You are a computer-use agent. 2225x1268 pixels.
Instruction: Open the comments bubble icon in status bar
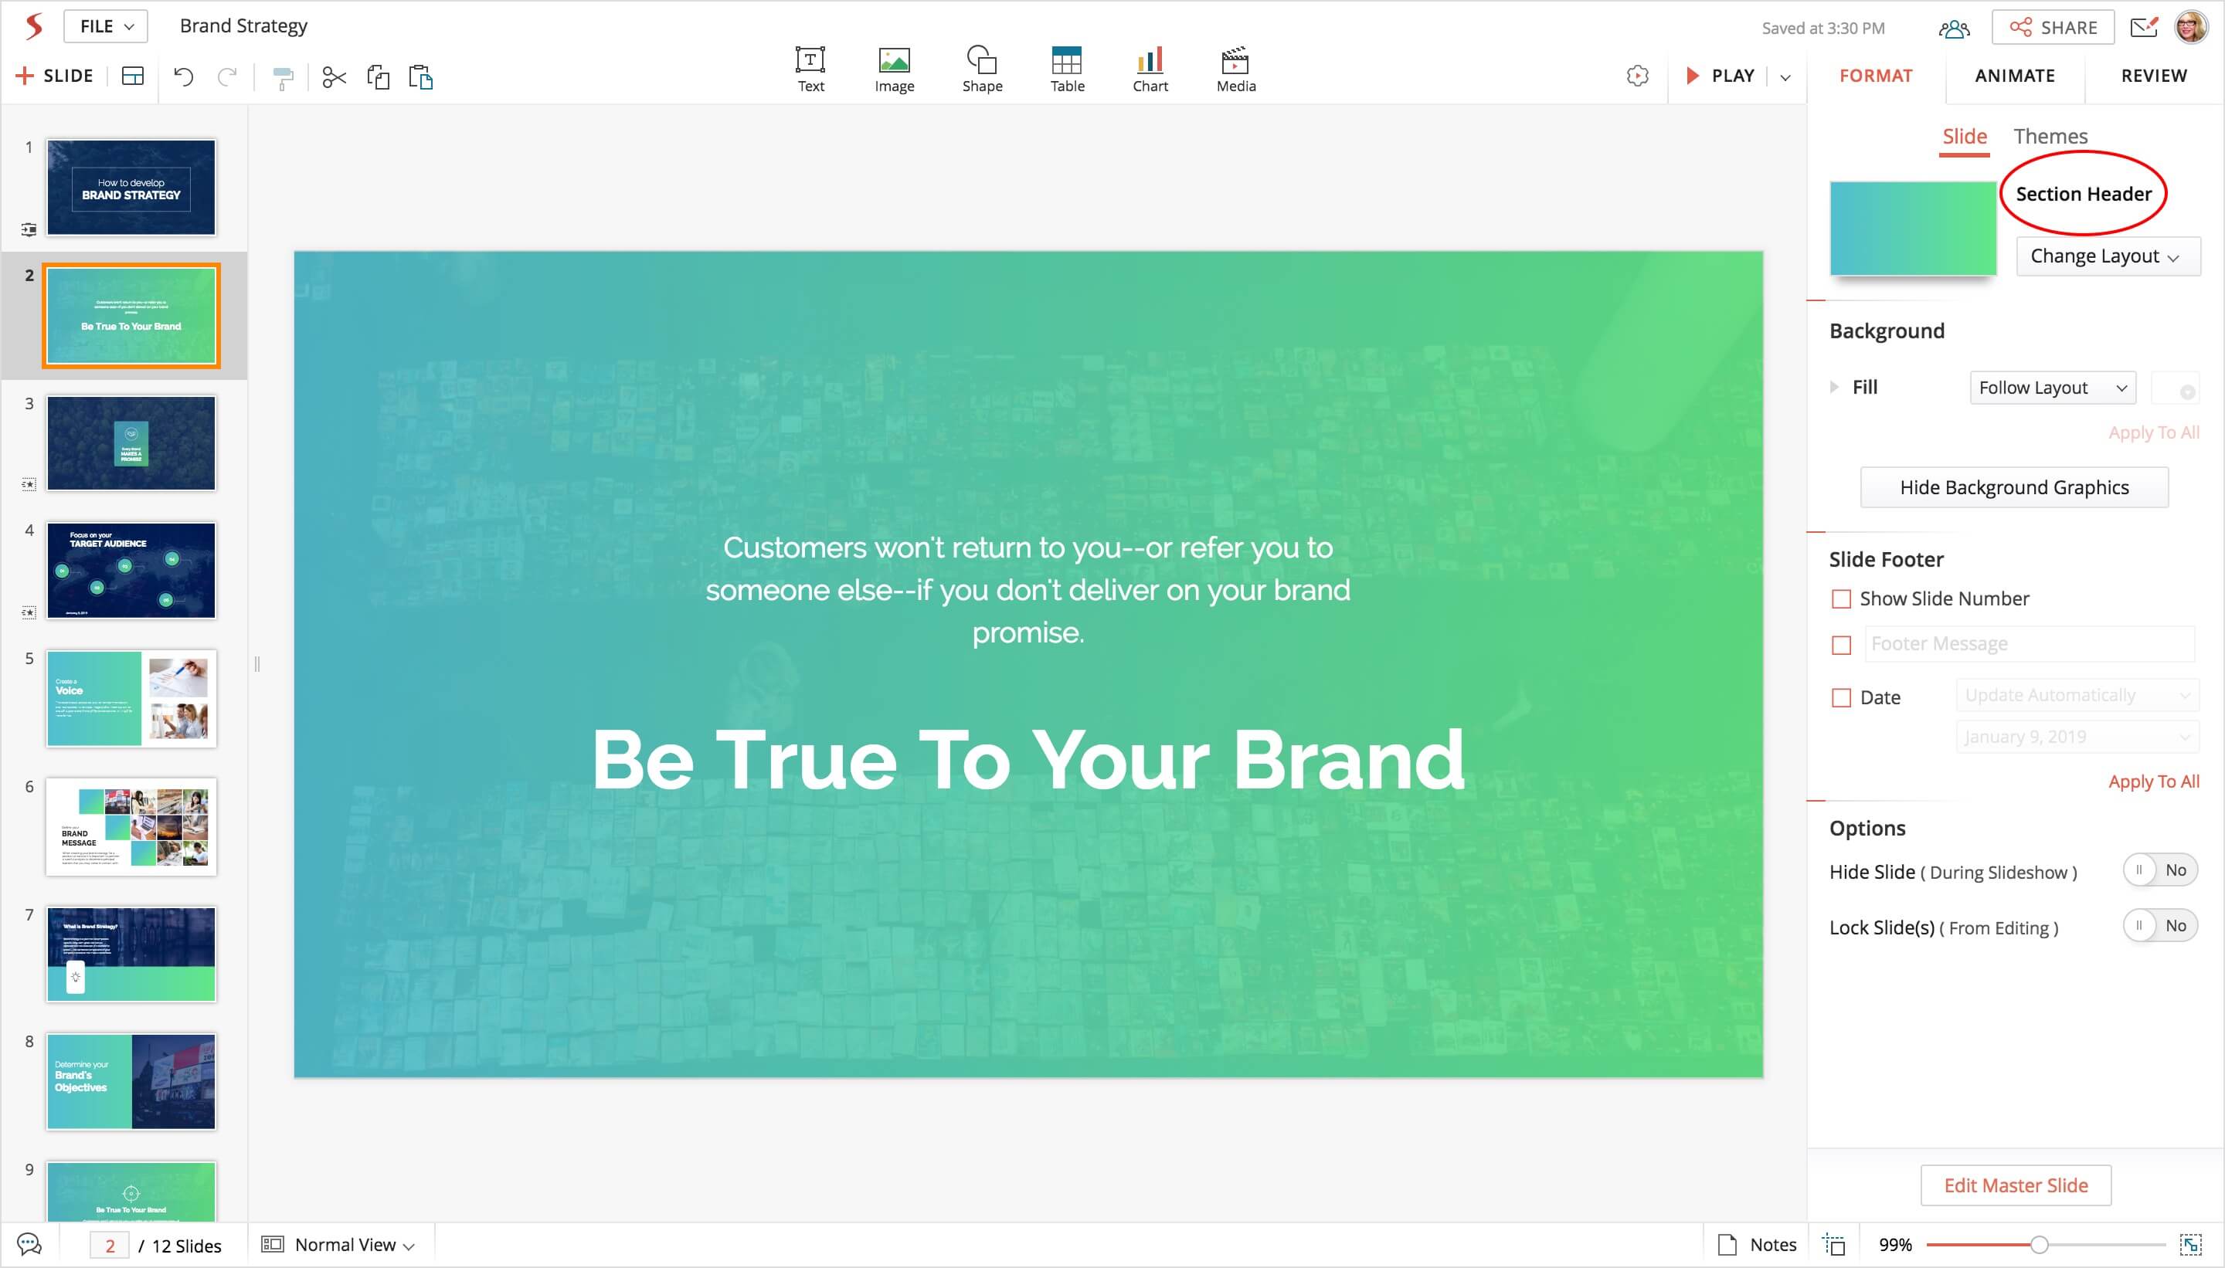tap(29, 1245)
